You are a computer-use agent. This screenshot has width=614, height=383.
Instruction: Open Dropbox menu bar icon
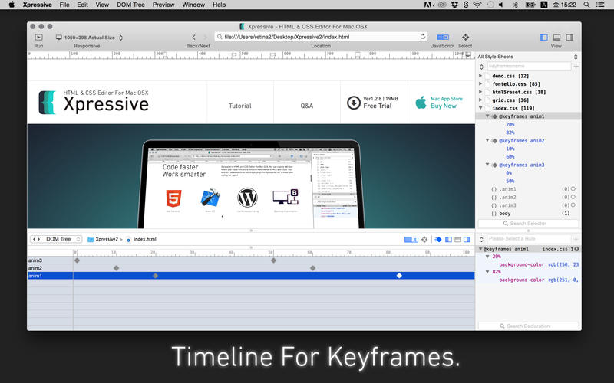pyautogui.click(x=454, y=5)
